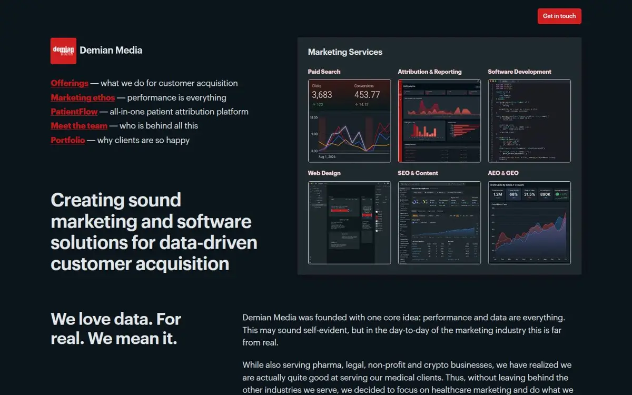Open the Attribution & Reporting dashboard thumbnail
632x395 pixels.
(x=439, y=121)
